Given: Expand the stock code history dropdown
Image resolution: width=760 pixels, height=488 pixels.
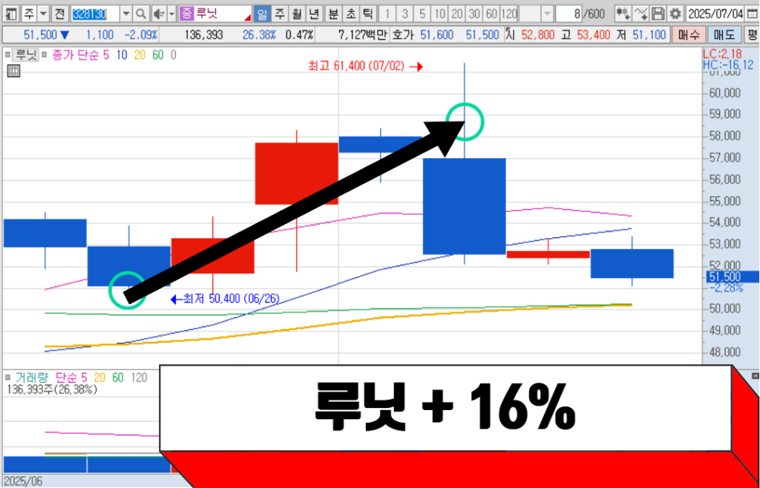Looking at the screenshot, I should click(126, 13).
